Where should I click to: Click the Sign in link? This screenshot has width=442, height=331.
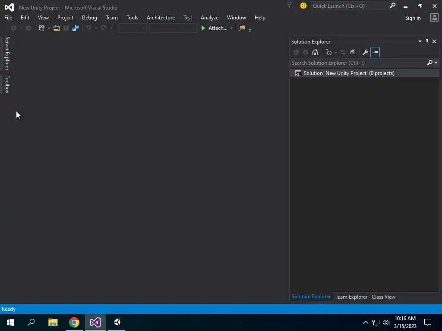[413, 18]
